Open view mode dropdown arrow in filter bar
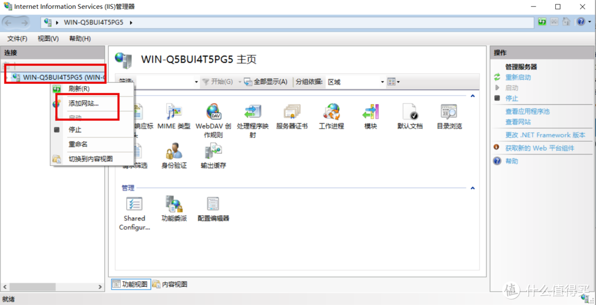The width and height of the screenshot is (596, 305). pyautogui.click(x=398, y=82)
